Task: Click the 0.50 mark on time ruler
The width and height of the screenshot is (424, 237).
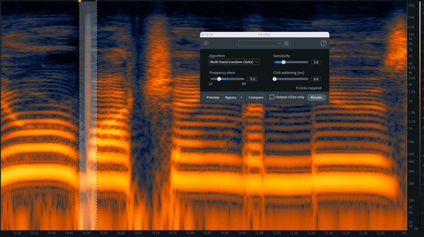Action: point(87,233)
